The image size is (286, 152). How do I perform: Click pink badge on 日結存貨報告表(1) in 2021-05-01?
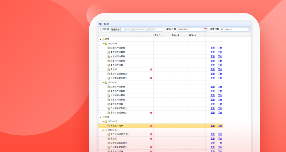pyautogui.click(x=151, y=113)
